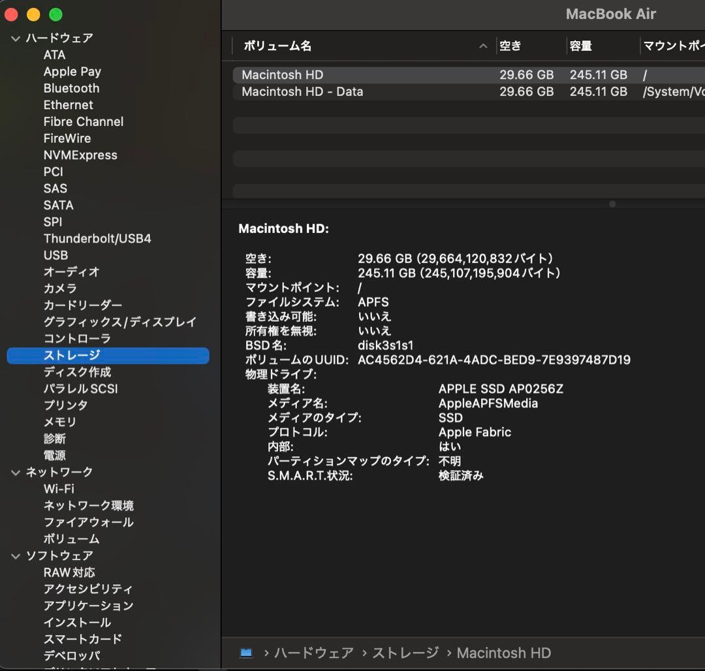Click the 空き column header
The height and width of the screenshot is (671, 705).
(512, 46)
